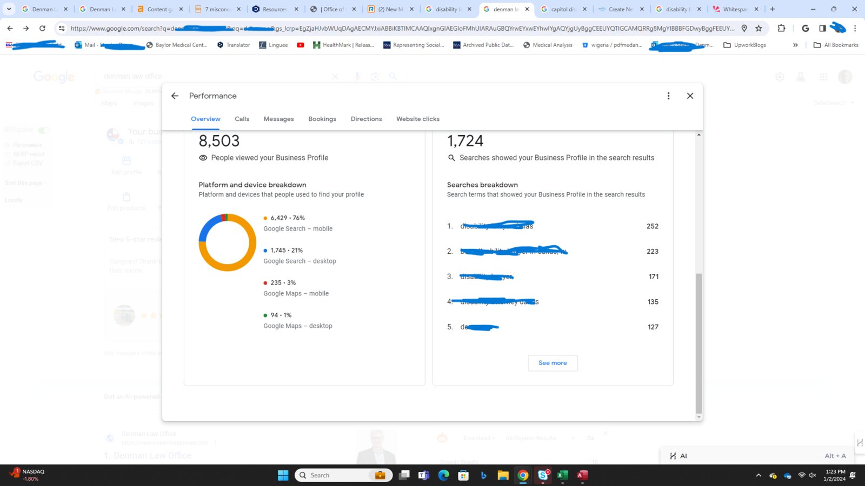Open Microsoft Store from taskbar
Image resolution: width=865 pixels, height=486 pixels.
463,475
